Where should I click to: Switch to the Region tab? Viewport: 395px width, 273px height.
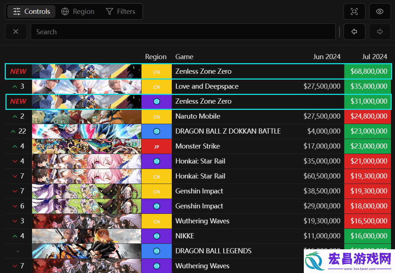[78, 12]
